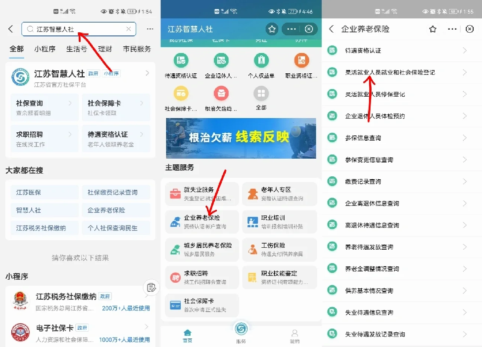Select the 小程序 search results tab
Viewport: 482px width, 347px height.
click(x=45, y=49)
